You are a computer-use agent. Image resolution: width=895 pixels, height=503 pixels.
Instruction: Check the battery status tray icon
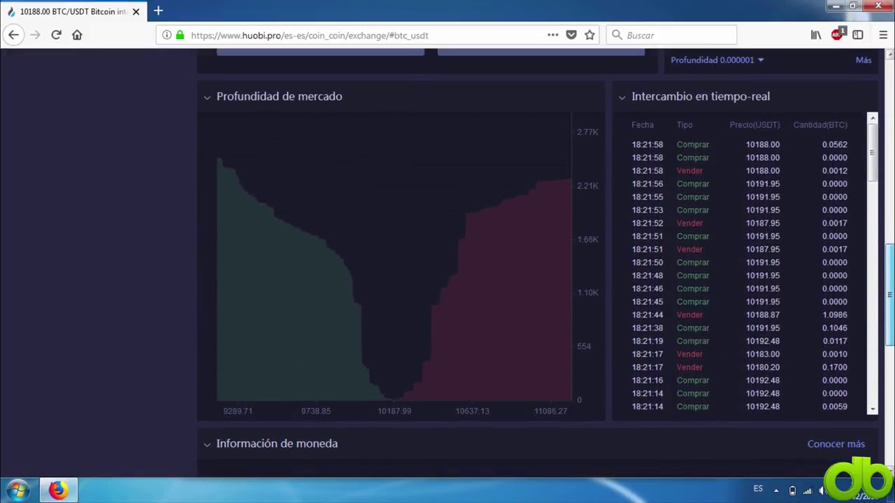pyautogui.click(x=792, y=490)
